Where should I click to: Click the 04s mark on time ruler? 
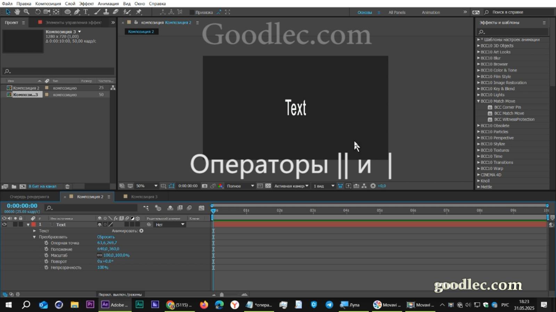point(346,210)
